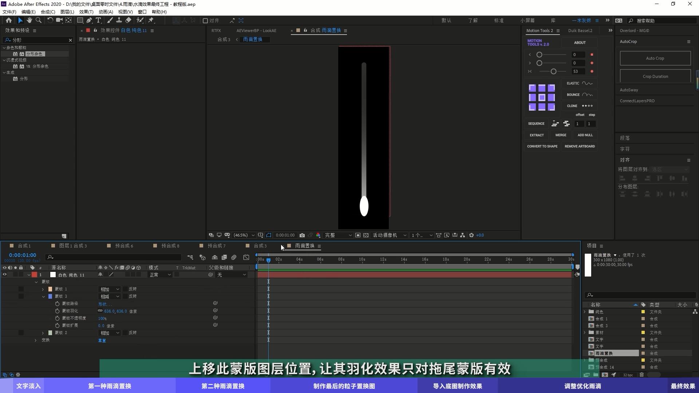Open the 效果(T) menu
This screenshot has width=699, height=393.
86,12
